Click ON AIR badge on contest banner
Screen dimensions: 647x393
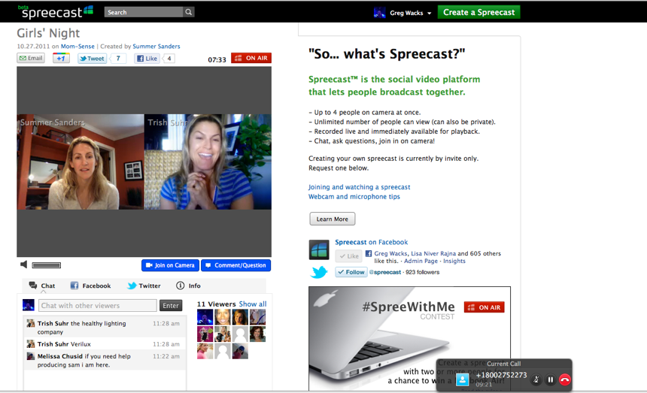tap(484, 307)
